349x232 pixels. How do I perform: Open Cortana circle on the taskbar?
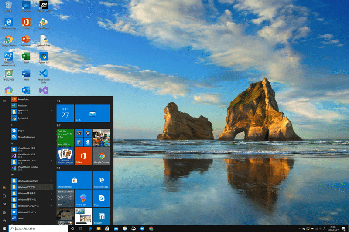[72, 229]
